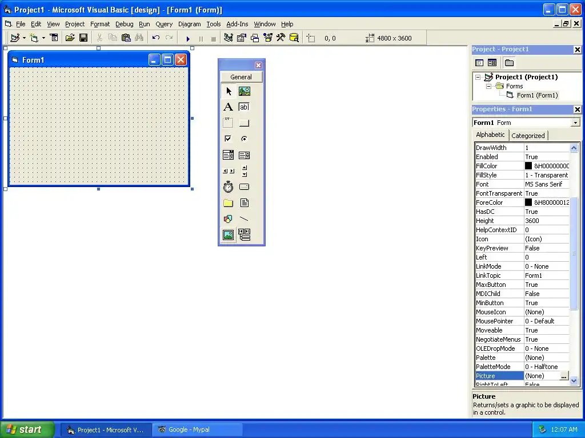The image size is (585, 438).
Task: Choose the ListBox control in toolbox
Action: pyautogui.click(x=245, y=155)
